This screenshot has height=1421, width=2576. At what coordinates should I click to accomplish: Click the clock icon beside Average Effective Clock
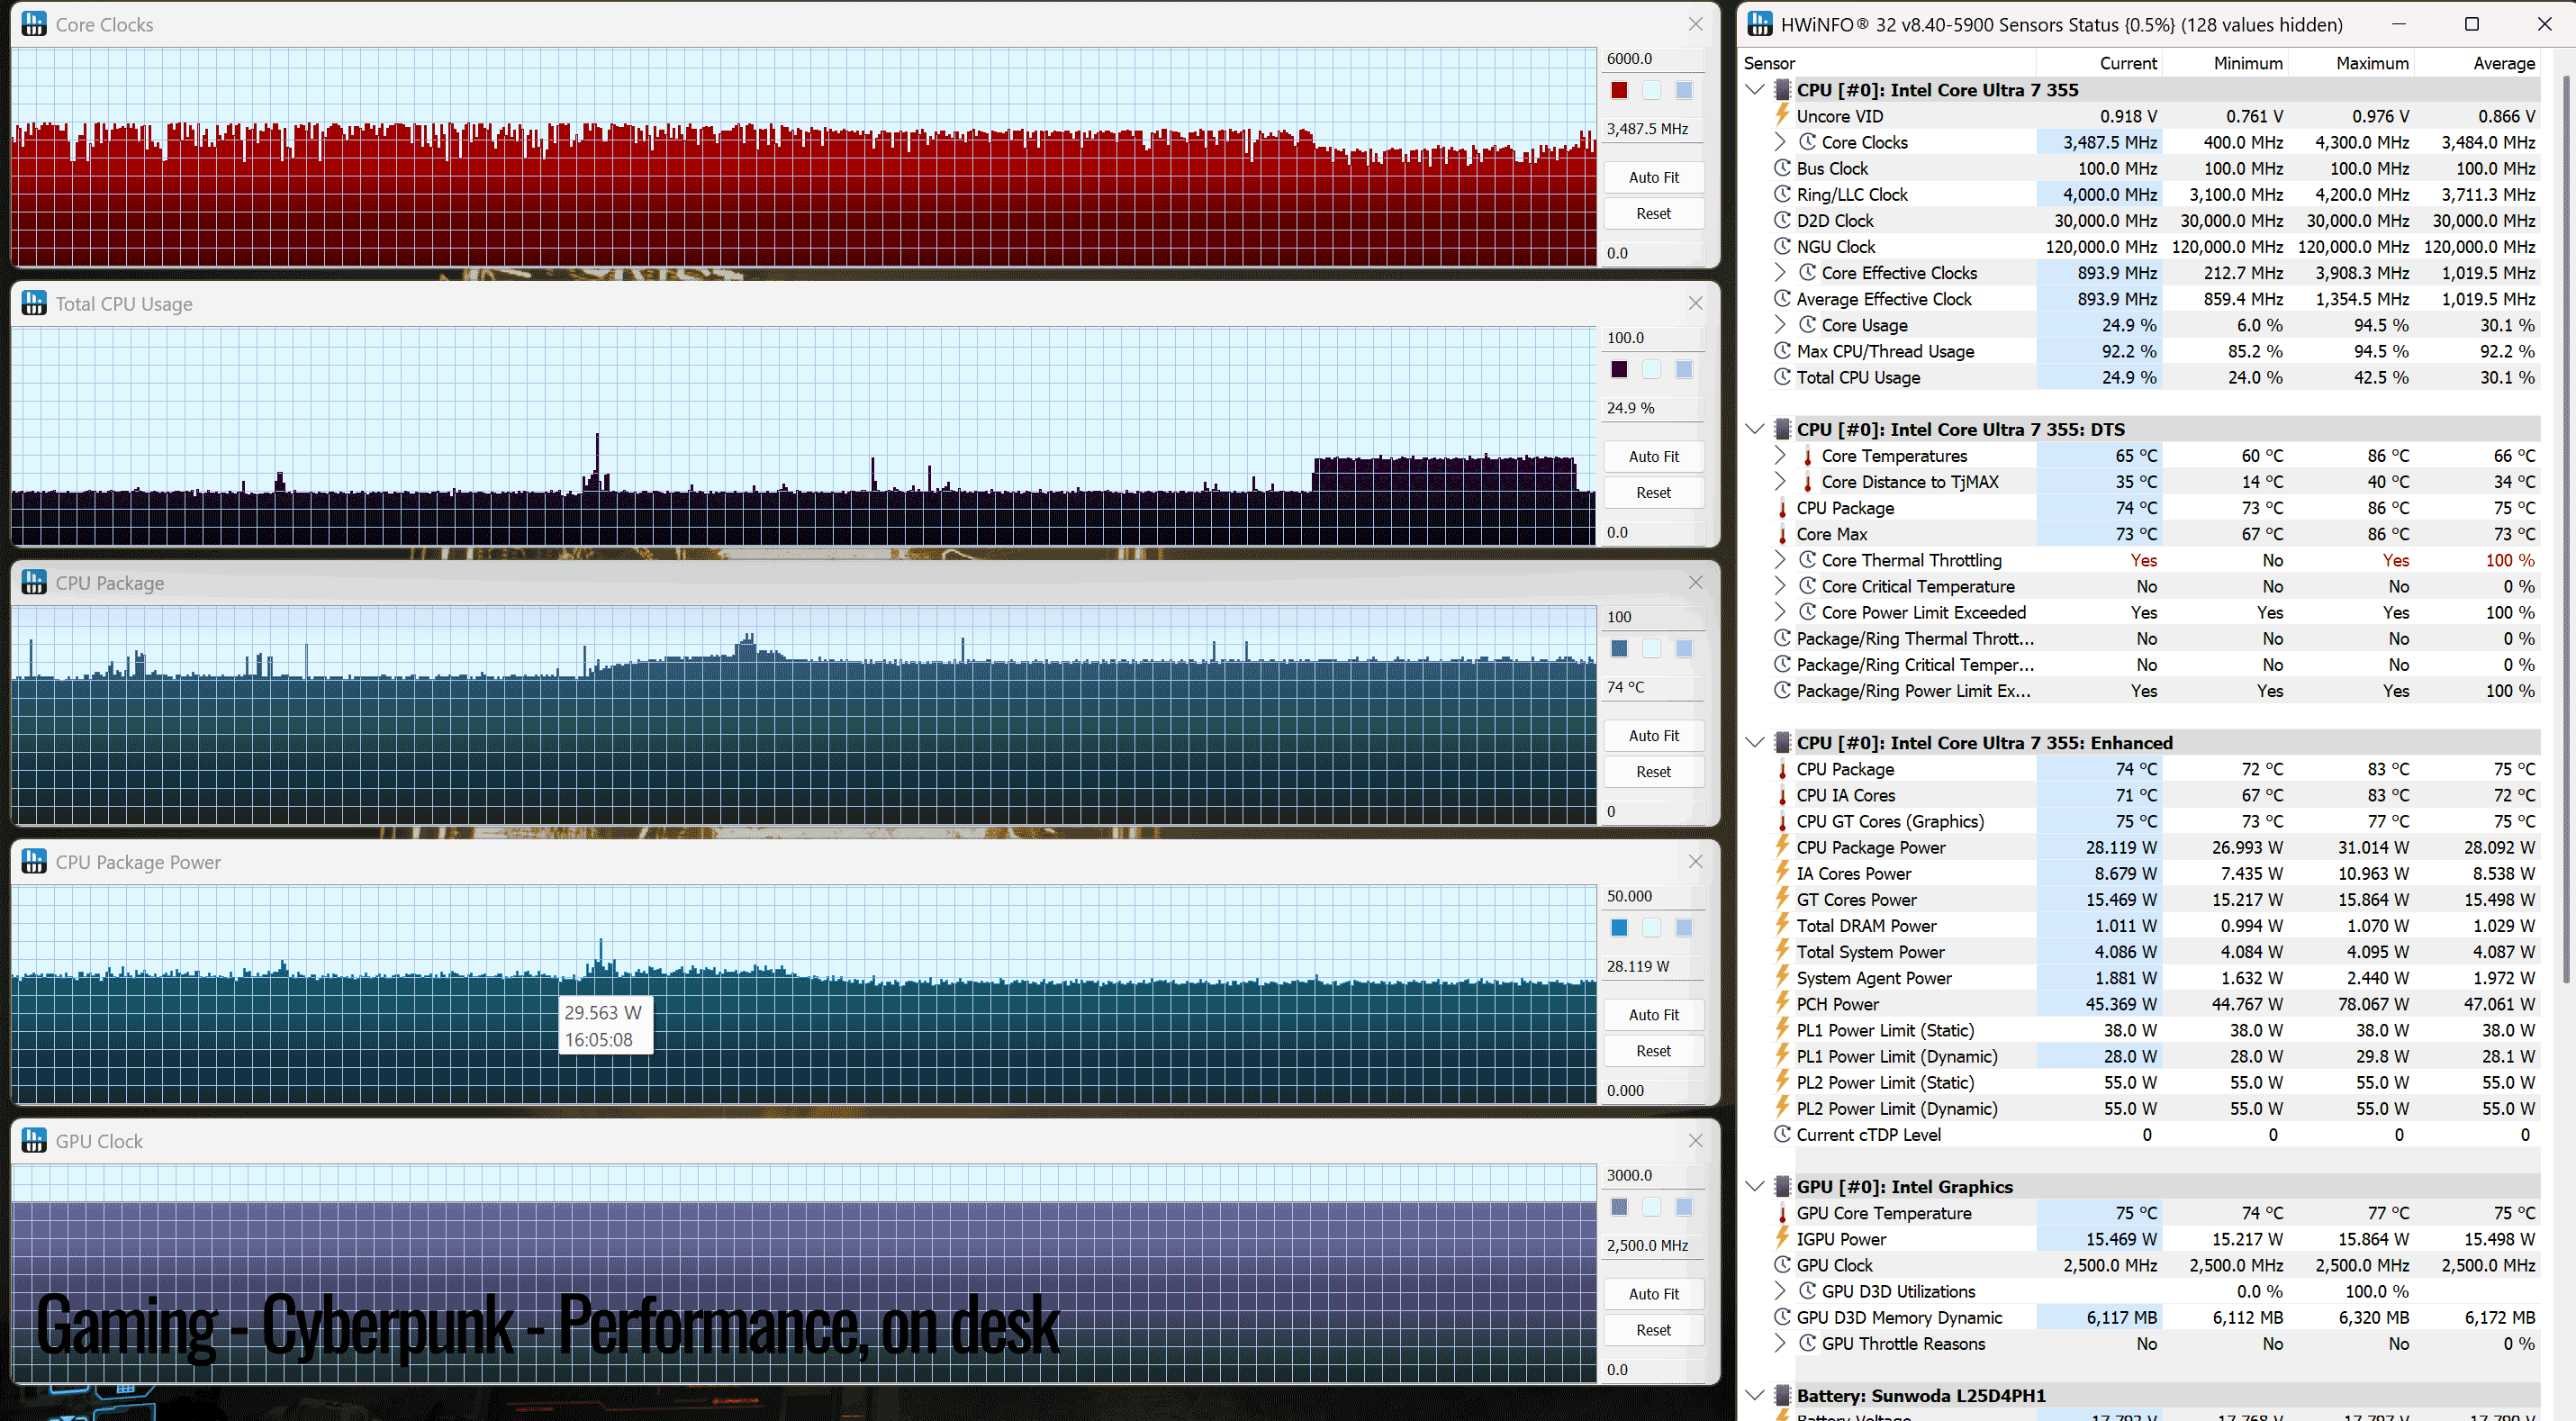tap(1782, 299)
